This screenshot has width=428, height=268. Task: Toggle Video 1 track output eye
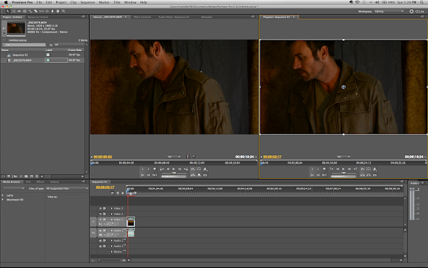pos(100,220)
